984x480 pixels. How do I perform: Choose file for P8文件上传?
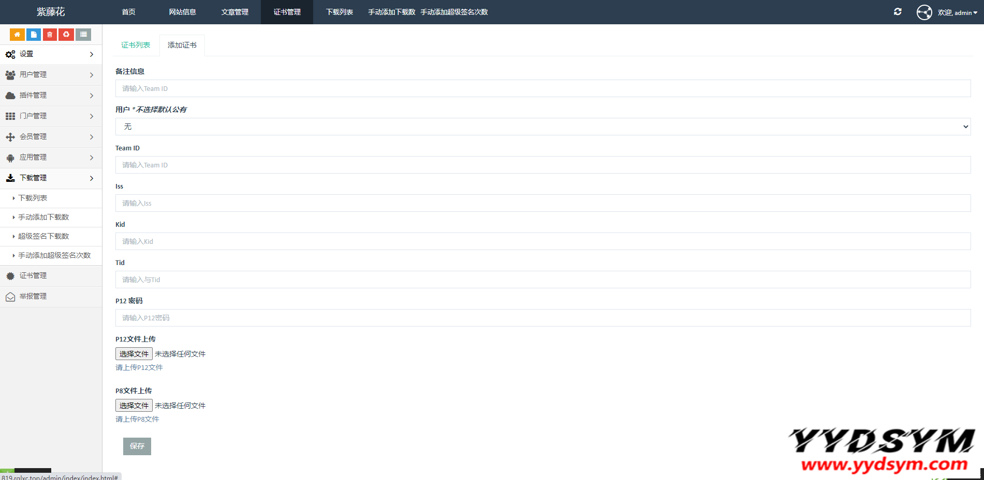[x=134, y=406]
